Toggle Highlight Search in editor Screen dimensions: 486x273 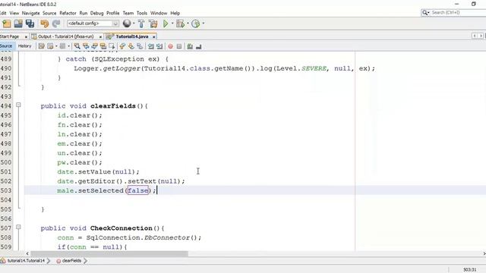[103, 46]
